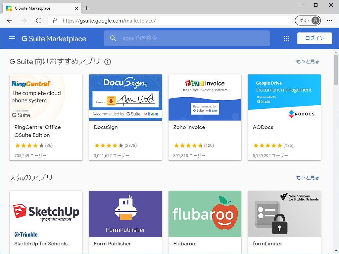Reload the current page

coord(39,20)
